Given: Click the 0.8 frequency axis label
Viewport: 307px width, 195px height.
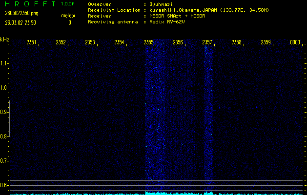Looking at the screenshot, I should tap(3, 136).
